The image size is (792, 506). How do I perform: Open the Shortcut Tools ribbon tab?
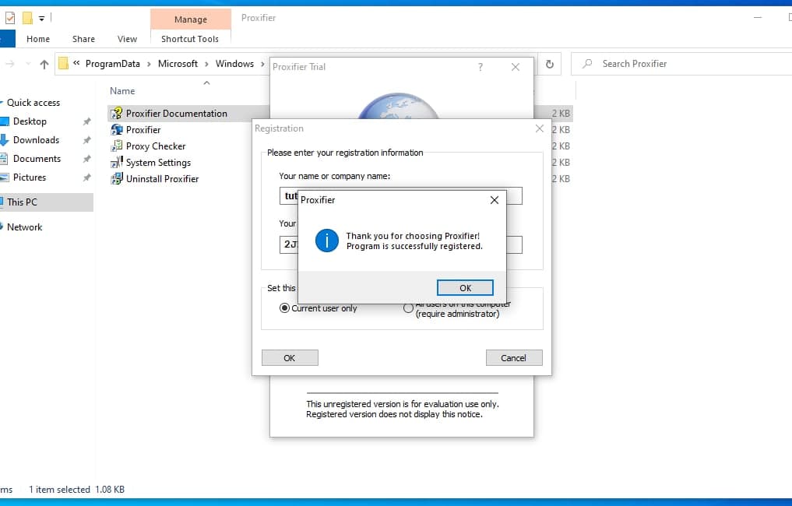coord(190,39)
